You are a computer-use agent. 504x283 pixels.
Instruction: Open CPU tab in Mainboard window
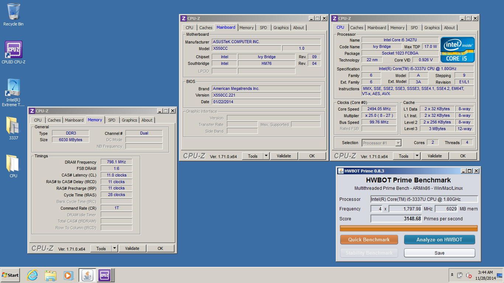point(189,28)
